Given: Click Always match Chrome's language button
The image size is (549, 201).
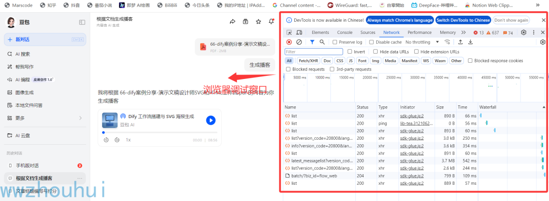Looking at the screenshot, I should tap(400, 20).
